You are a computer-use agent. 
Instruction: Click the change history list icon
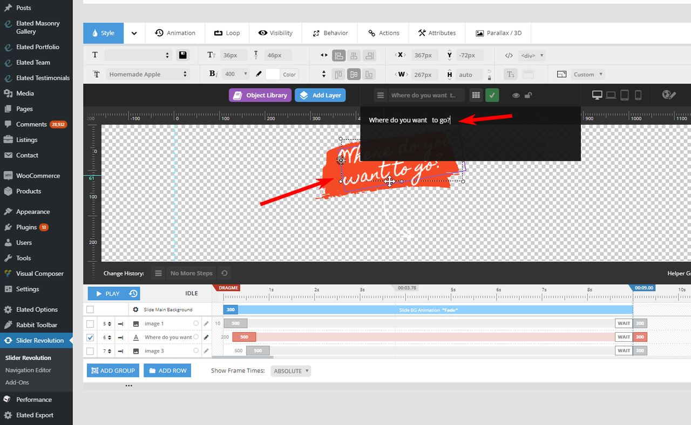pos(158,273)
